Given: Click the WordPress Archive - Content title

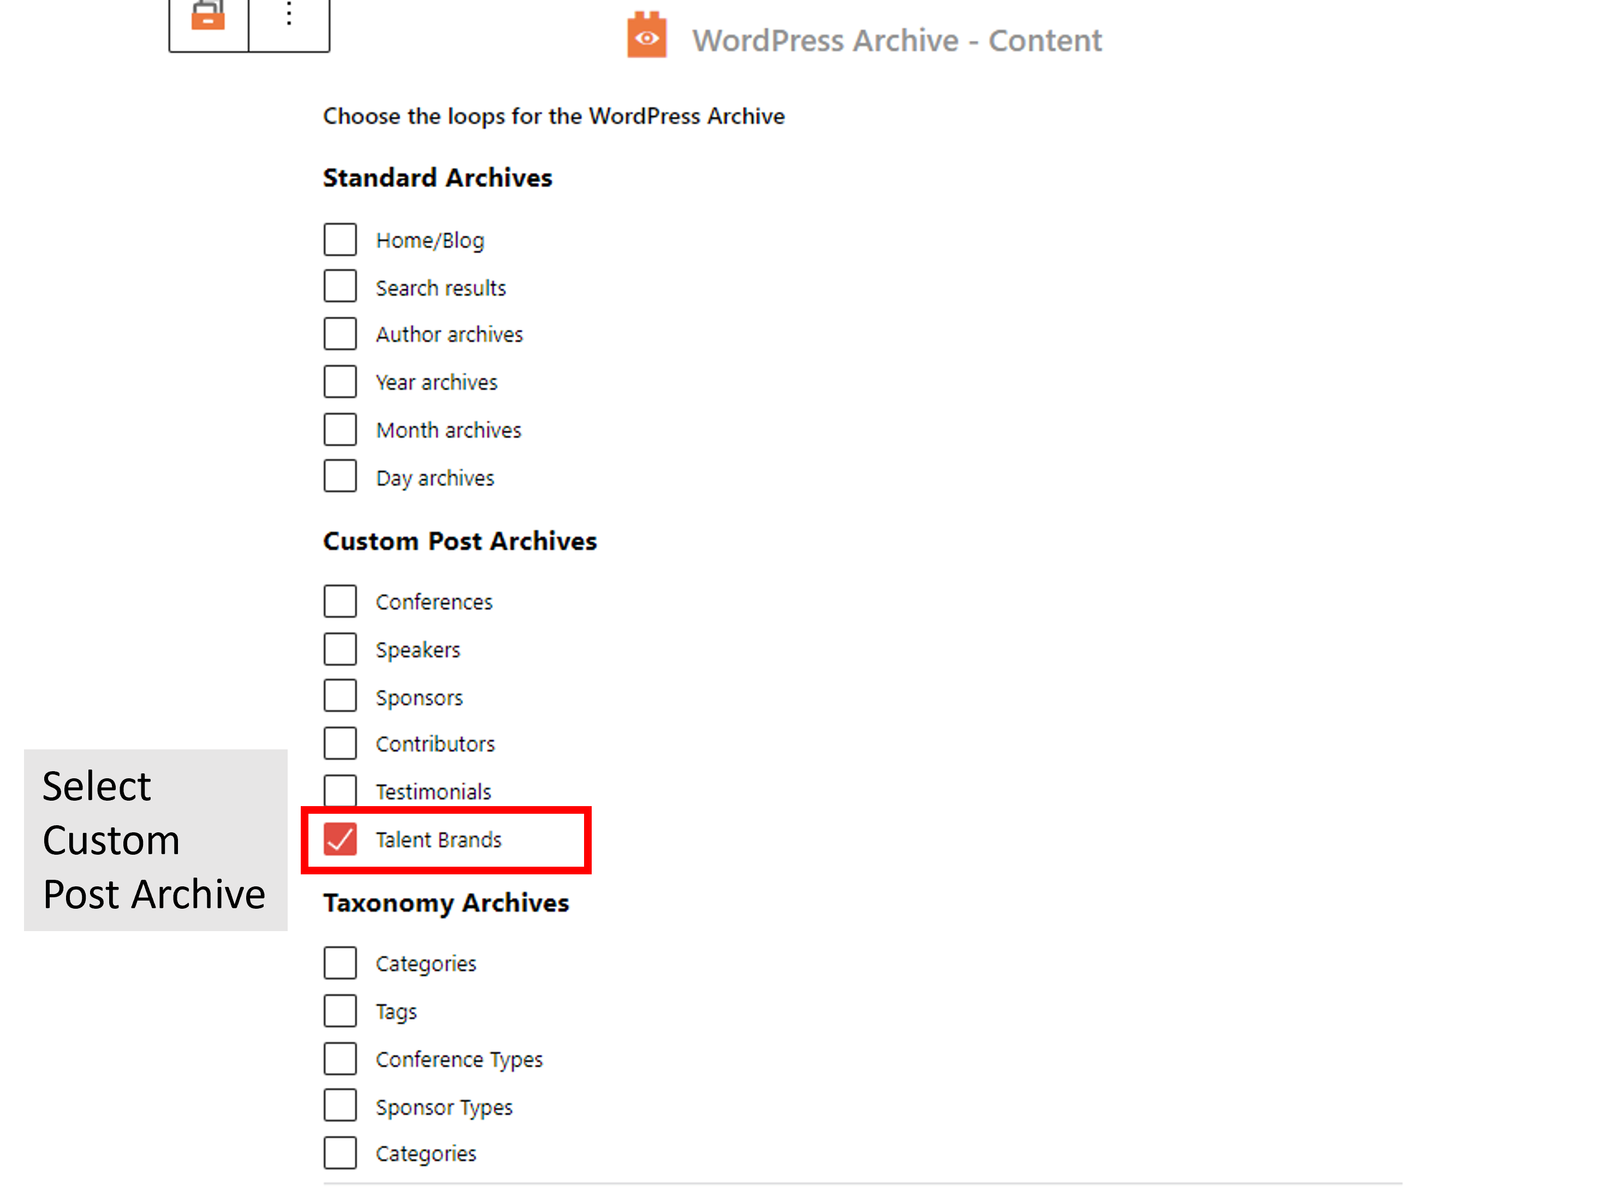Looking at the screenshot, I should point(897,40).
